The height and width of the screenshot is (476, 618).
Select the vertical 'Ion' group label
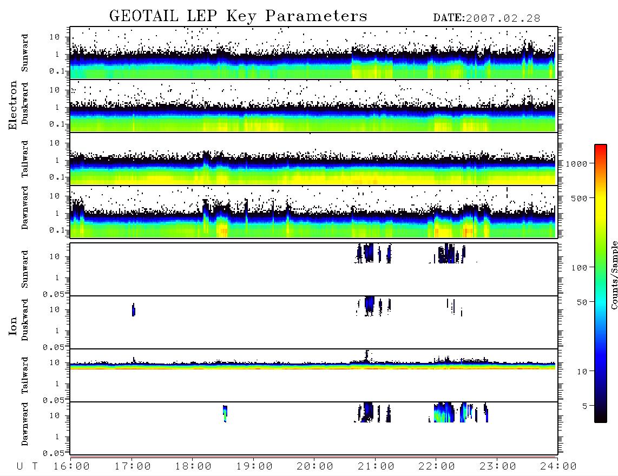click(x=12, y=326)
